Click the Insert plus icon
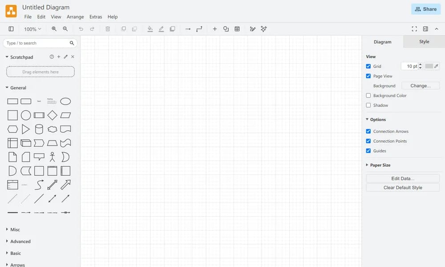Screen dimensions: 445x267 coord(215,29)
